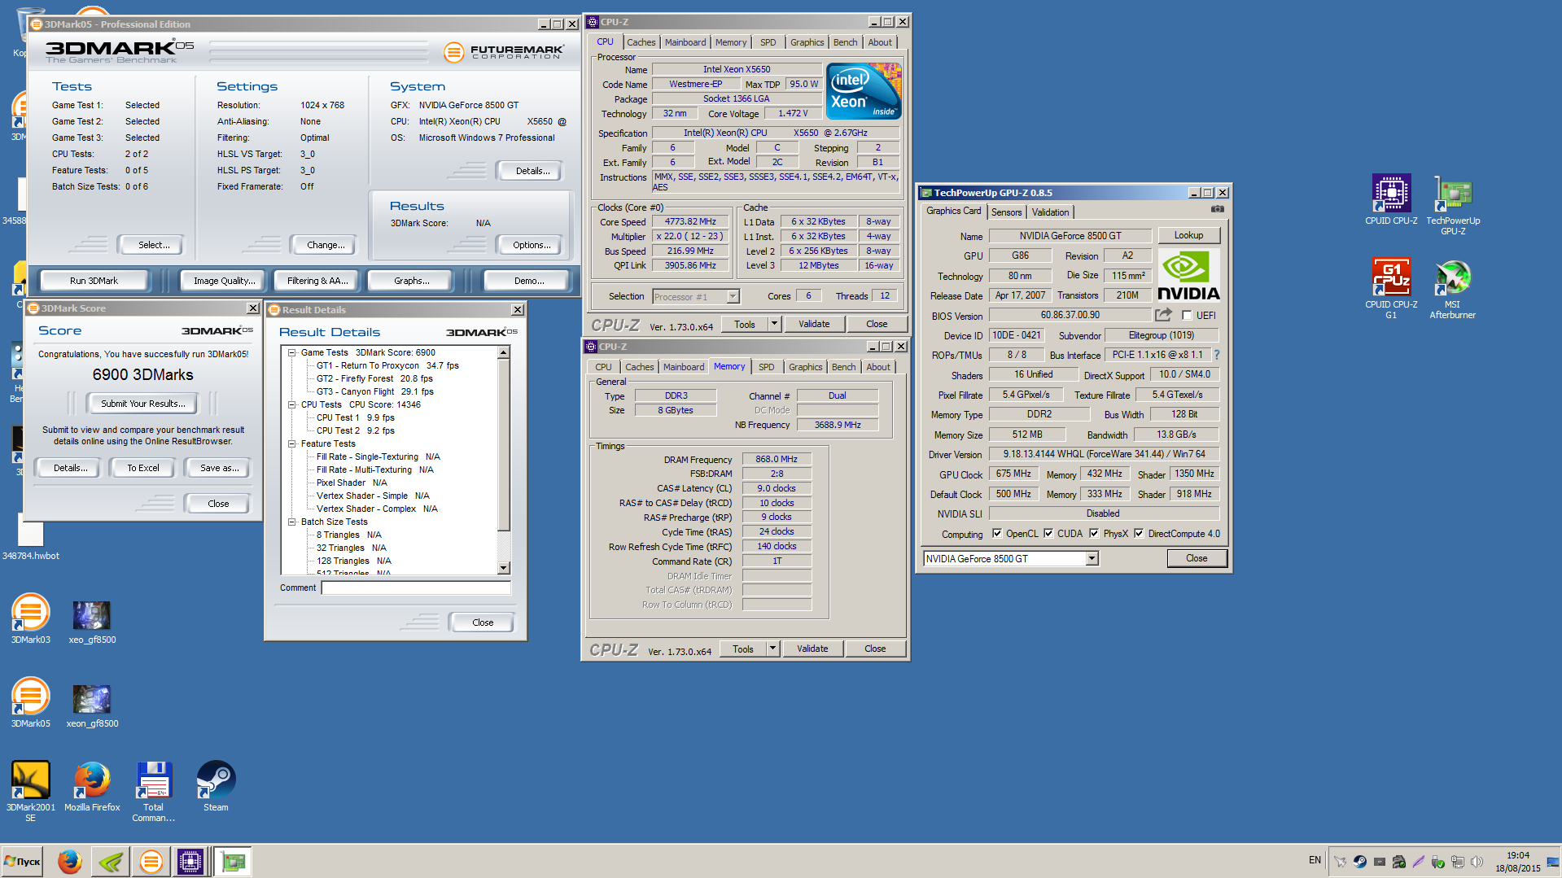Toggle PhysX checkbox in GPU-Z
This screenshot has width=1562, height=878.
pyautogui.click(x=1094, y=534)
